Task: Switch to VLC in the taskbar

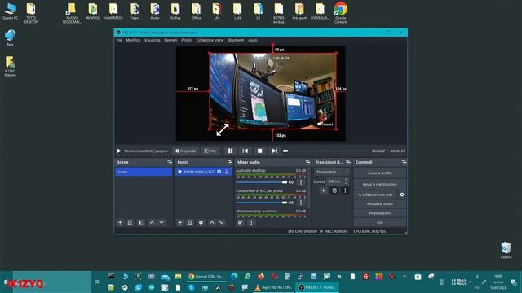Action: (273, 287)
